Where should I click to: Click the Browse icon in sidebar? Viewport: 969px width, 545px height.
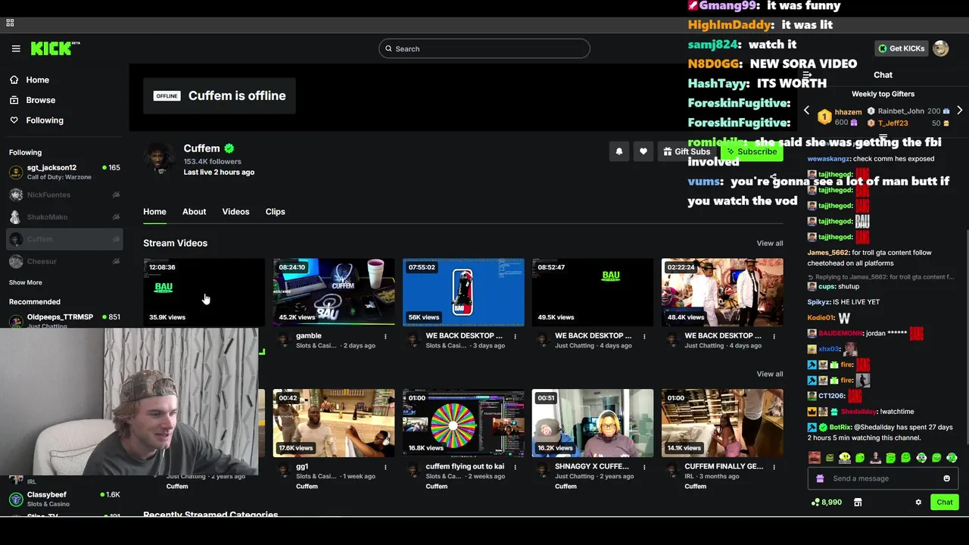pyautogui.click(x=14, y=100)
